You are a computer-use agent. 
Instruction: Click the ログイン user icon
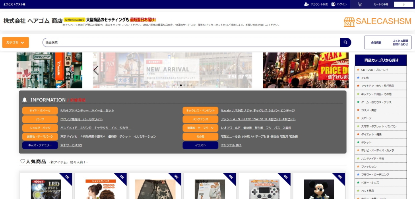333,4
